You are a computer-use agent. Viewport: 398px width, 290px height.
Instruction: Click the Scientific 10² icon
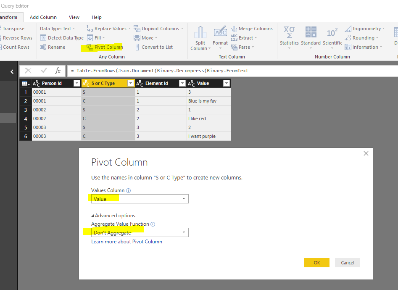click(332, 32)
